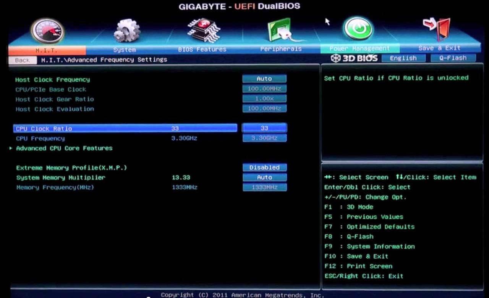Click CPU Frequency 3.30GHz value box
Viewport: 489px width, 298px height.
pos(264,138)
